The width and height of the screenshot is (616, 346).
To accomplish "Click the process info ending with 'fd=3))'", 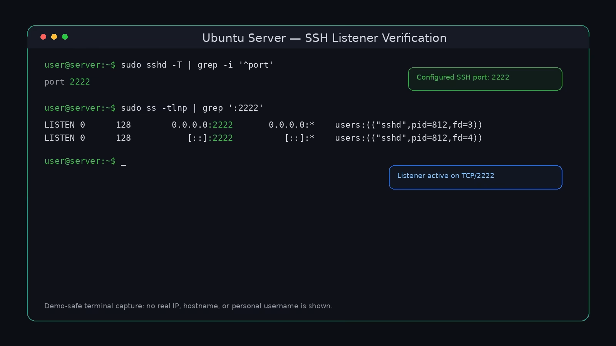I will [408, 125].
